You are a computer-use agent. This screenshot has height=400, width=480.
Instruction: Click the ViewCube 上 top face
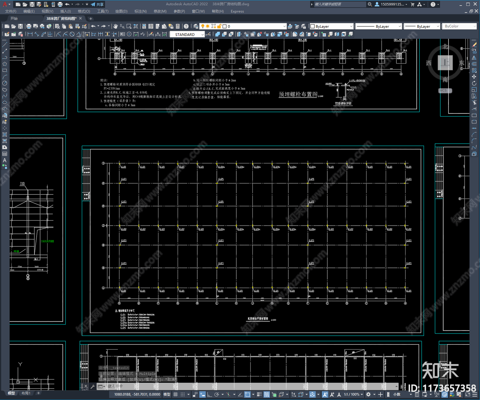point(445,63)
